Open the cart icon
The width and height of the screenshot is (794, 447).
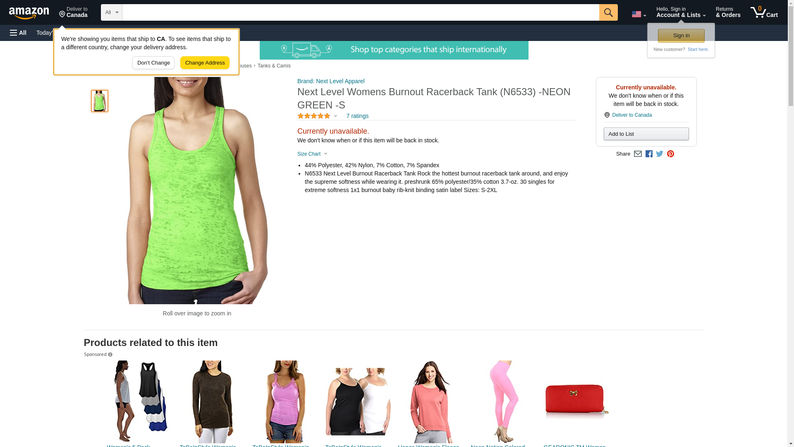[764, 12]
